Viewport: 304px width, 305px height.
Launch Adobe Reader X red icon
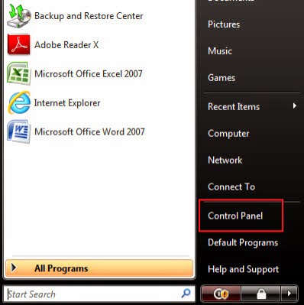click(19, 44)
